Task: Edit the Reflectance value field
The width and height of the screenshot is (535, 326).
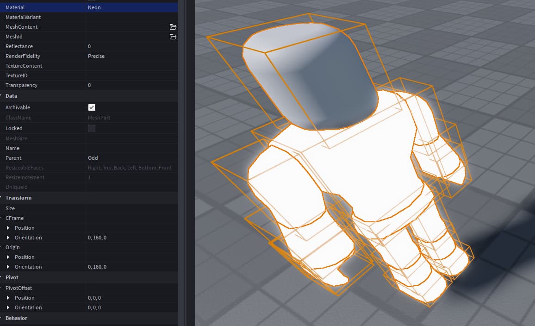Action: (132, 46)
